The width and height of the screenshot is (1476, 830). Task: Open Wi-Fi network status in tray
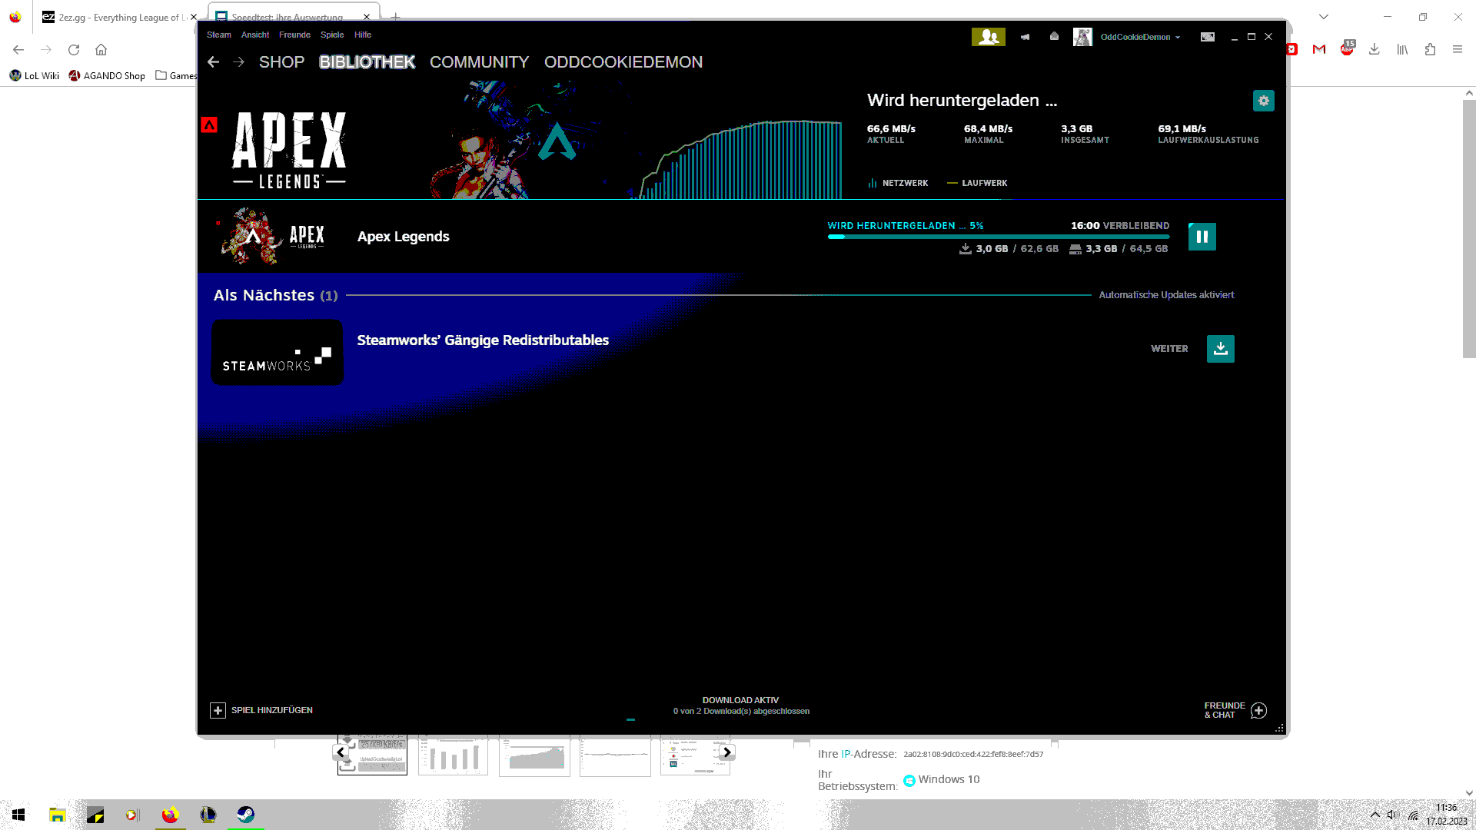pyautogui.click(x=1413, y=815)
